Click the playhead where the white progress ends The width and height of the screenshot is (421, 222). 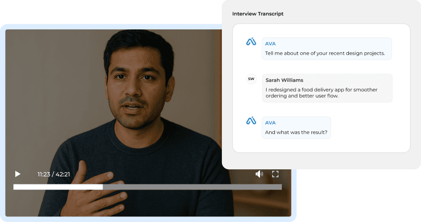tap(103, 187)
